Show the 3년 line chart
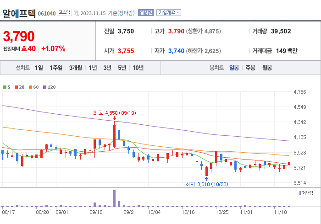 (107, 68)
